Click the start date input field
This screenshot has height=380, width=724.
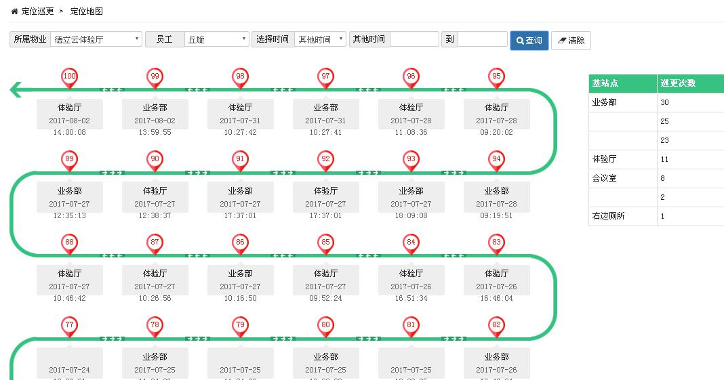tap(414, 39)
